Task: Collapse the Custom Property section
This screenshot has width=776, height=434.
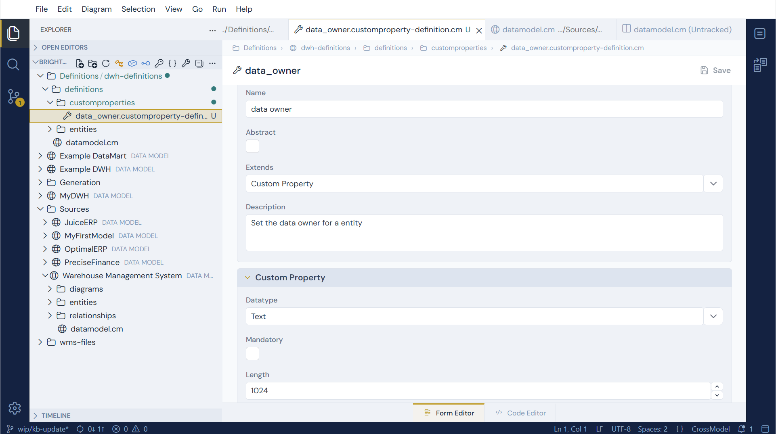Action: click(x=247, y=278)
